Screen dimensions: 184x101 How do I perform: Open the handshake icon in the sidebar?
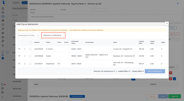3,33
